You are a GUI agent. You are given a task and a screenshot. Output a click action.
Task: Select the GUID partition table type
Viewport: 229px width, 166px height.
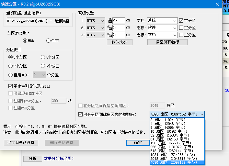tap(53, 41)
